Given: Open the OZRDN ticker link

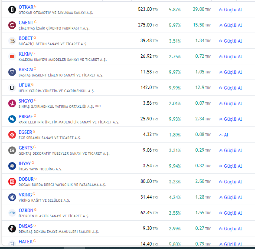Looking at the screenshot, I should point(26,210).
